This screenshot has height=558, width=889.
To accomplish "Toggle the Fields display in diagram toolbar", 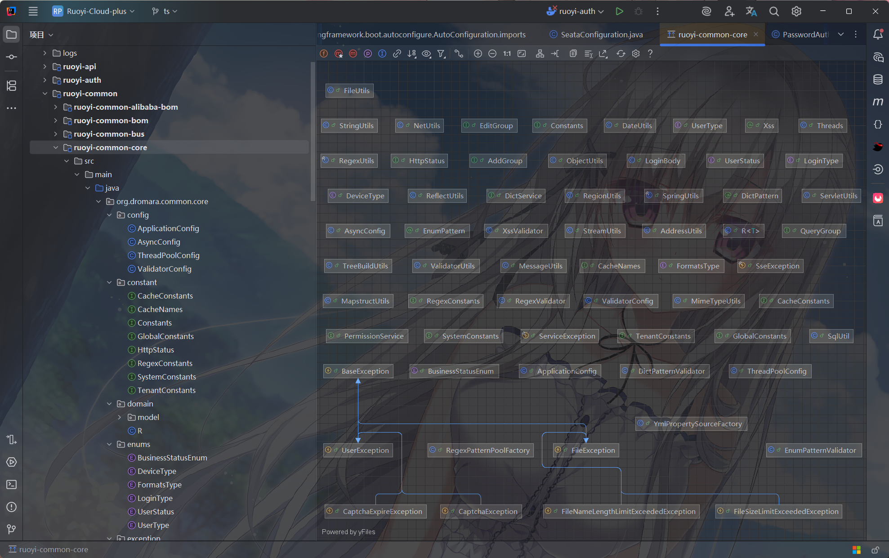I will (324, 54).
